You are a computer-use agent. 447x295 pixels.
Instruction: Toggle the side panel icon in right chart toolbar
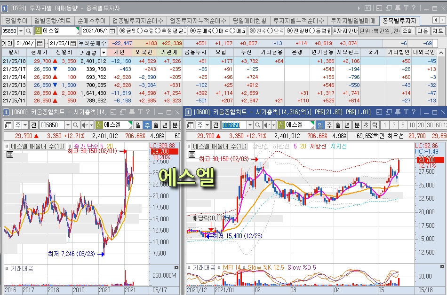pyautogui.click(x=191, y=125)
